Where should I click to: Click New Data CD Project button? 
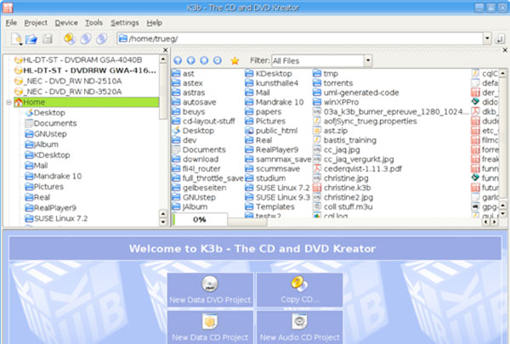[210, 327]
